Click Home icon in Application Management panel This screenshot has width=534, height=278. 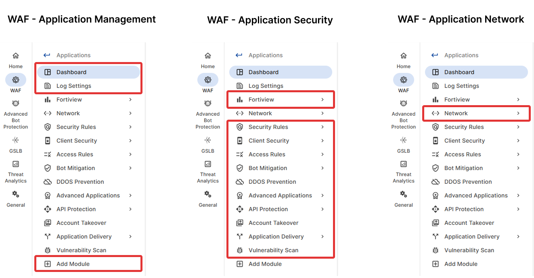click(x=16, y=56)
